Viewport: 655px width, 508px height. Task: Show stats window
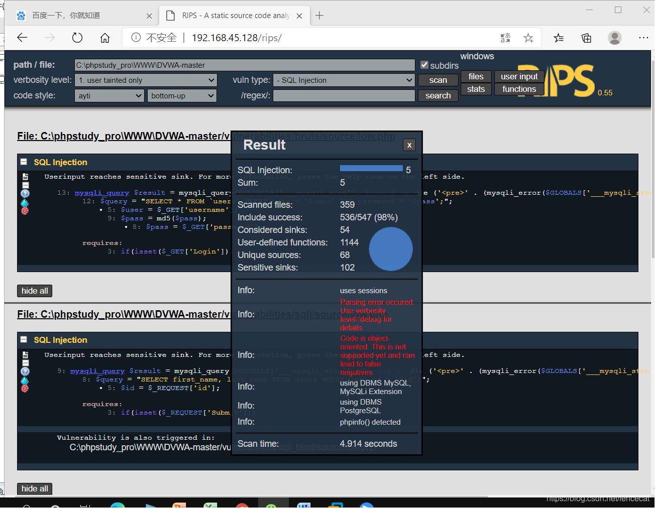point(476,89)
